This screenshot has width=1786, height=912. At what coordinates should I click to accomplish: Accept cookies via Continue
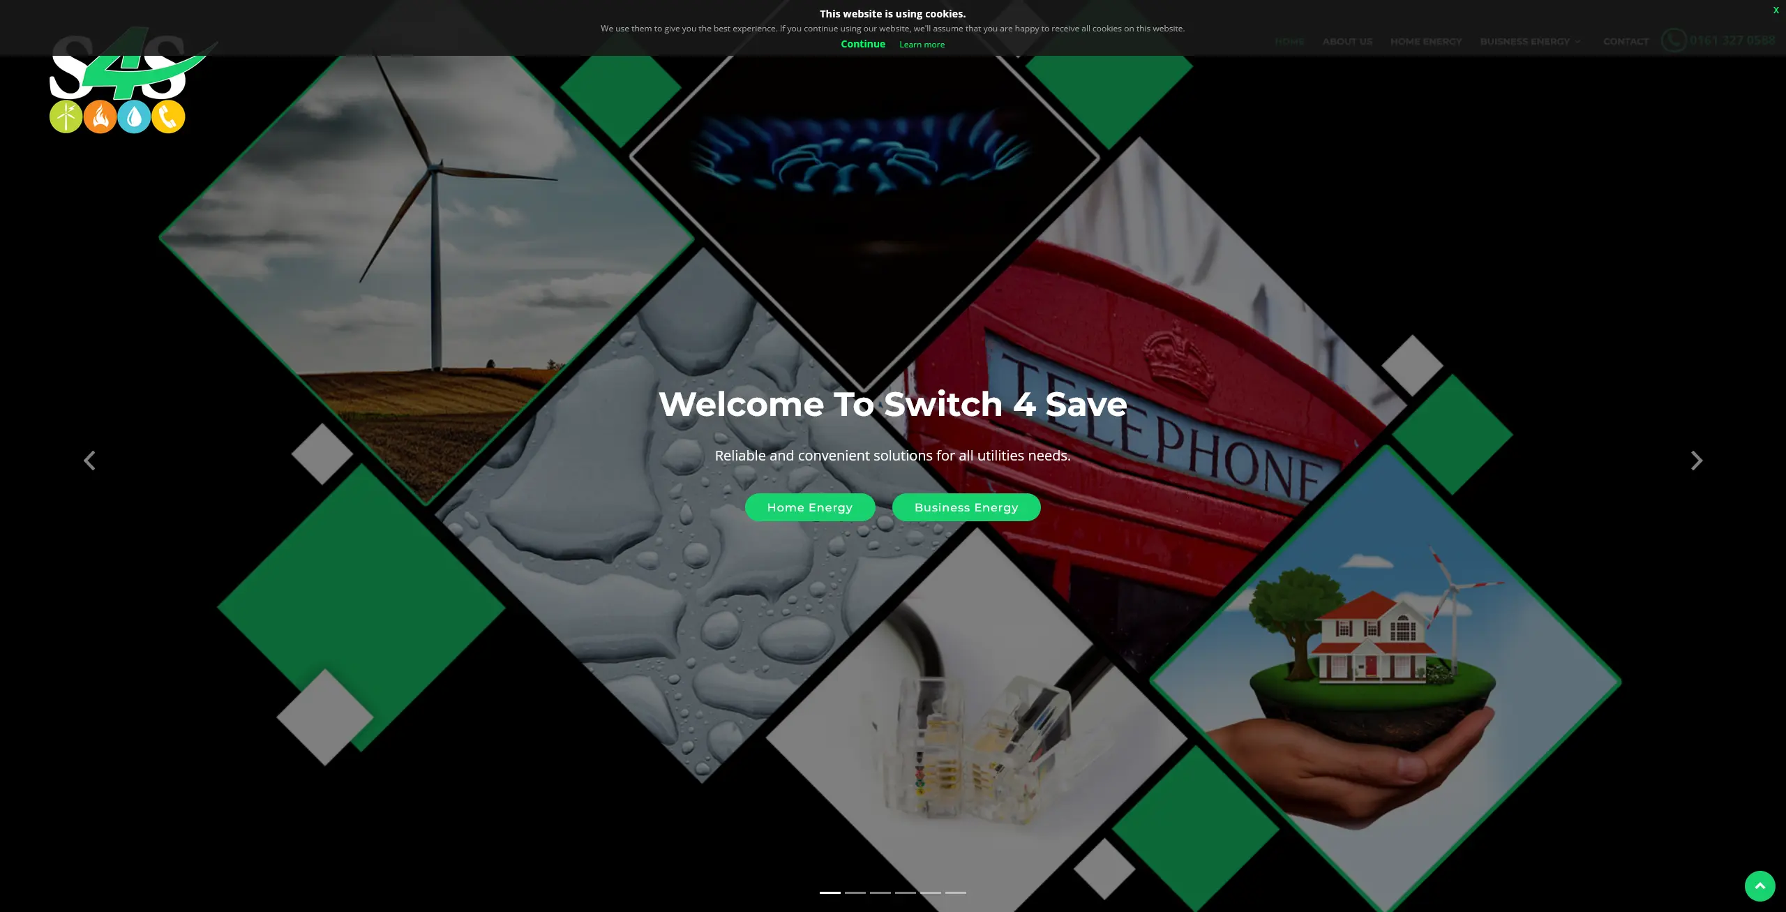(863, 44)
